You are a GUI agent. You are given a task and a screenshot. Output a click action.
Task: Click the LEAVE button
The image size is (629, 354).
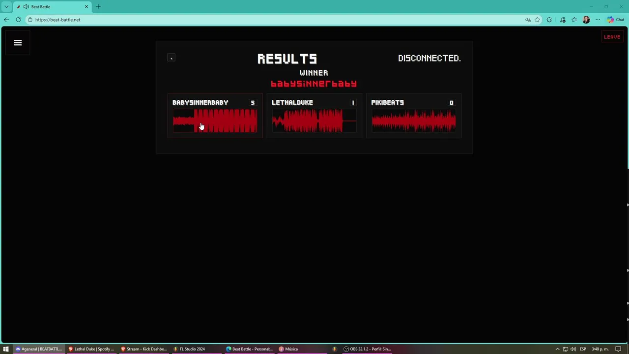coord(612,37)
